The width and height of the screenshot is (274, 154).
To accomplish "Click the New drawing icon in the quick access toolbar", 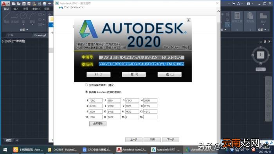I will 14,4.
